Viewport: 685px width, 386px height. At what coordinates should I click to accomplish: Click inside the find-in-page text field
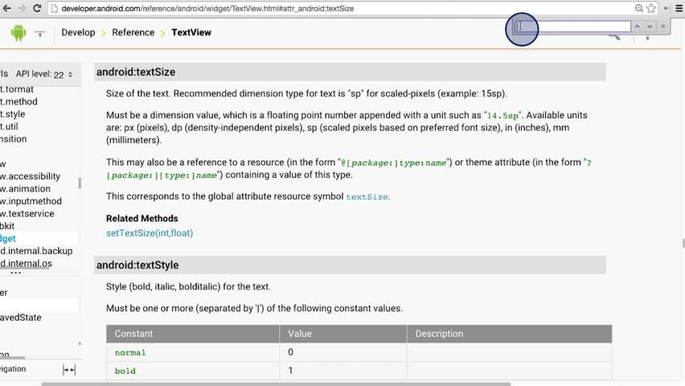pos(572,27)
